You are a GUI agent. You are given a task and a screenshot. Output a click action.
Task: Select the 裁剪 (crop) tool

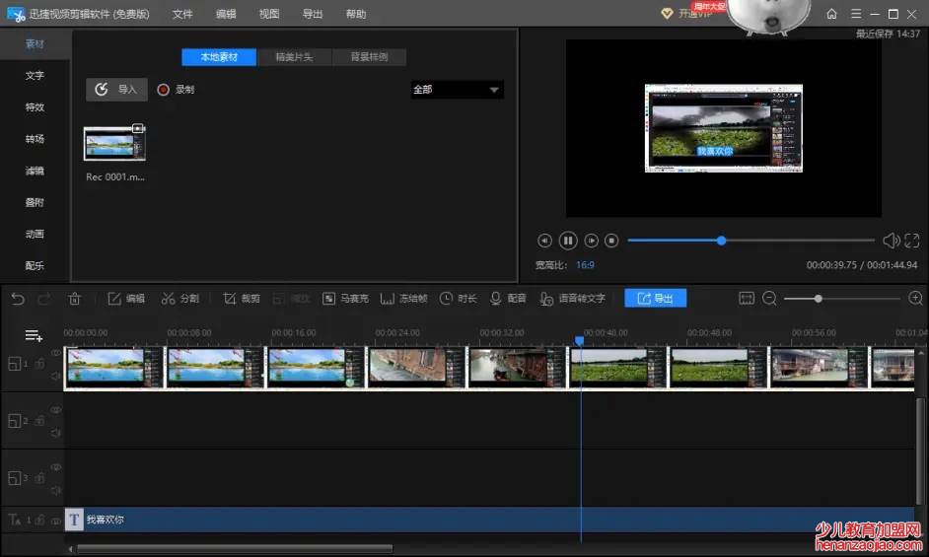(x=241, y=299)
